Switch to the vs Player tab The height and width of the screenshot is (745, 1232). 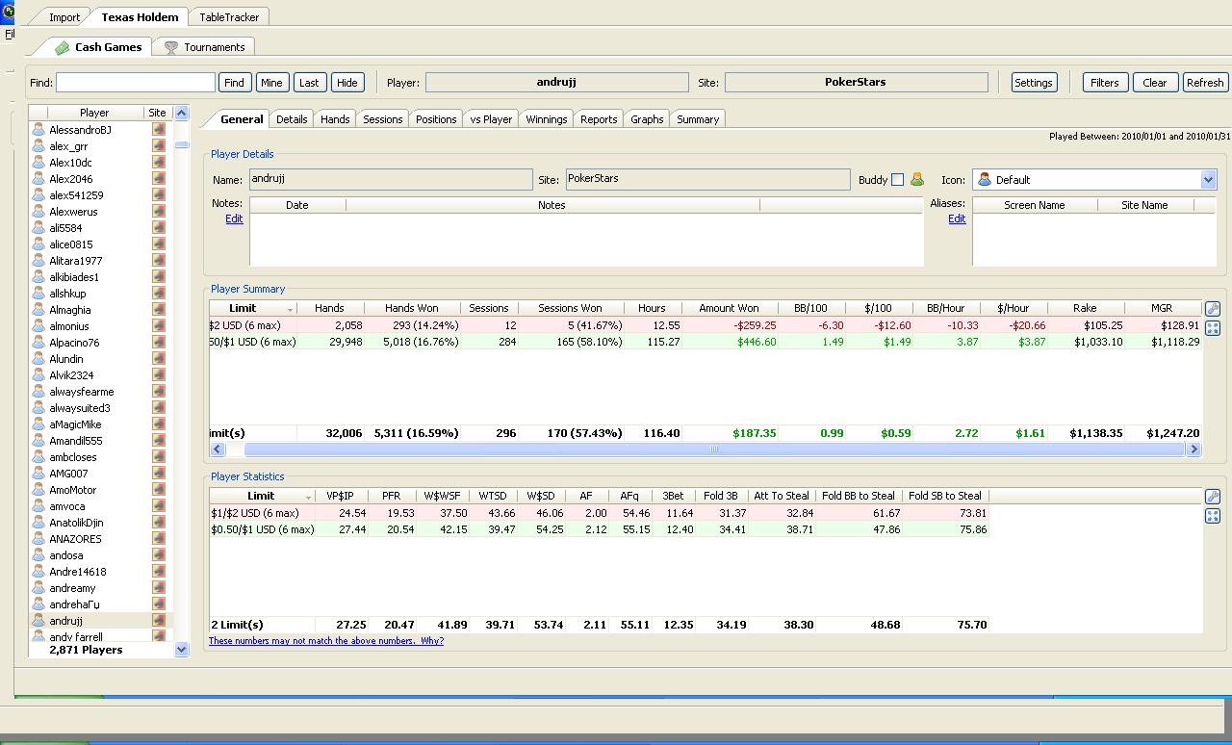click(491, 119)
